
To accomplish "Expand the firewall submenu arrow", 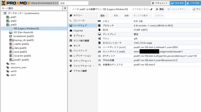I will click(x=94, y=66).
